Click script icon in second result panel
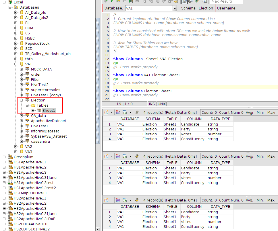Image resolution: width=278 pixels, height=231 pixels. [x=137, y=156]
